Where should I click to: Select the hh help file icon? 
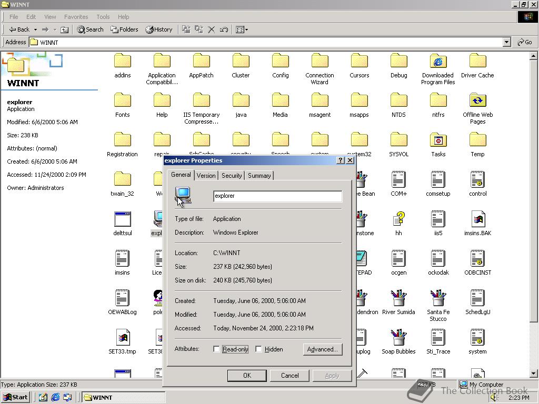click(x=399, y=219)
